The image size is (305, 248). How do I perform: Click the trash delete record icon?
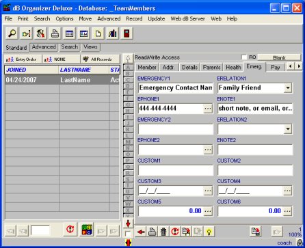163,232
